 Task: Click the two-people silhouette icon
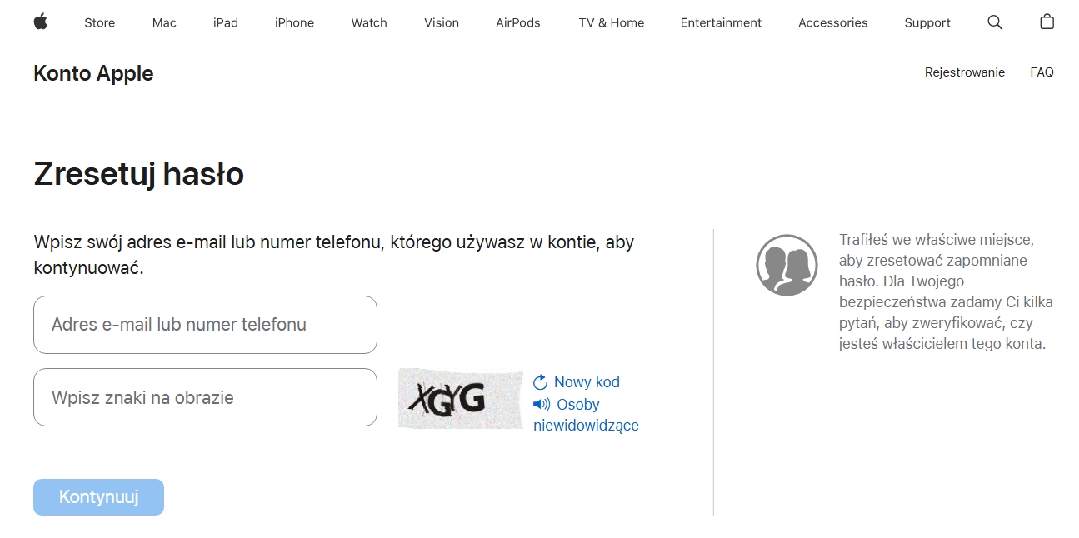tap(787, 265)
